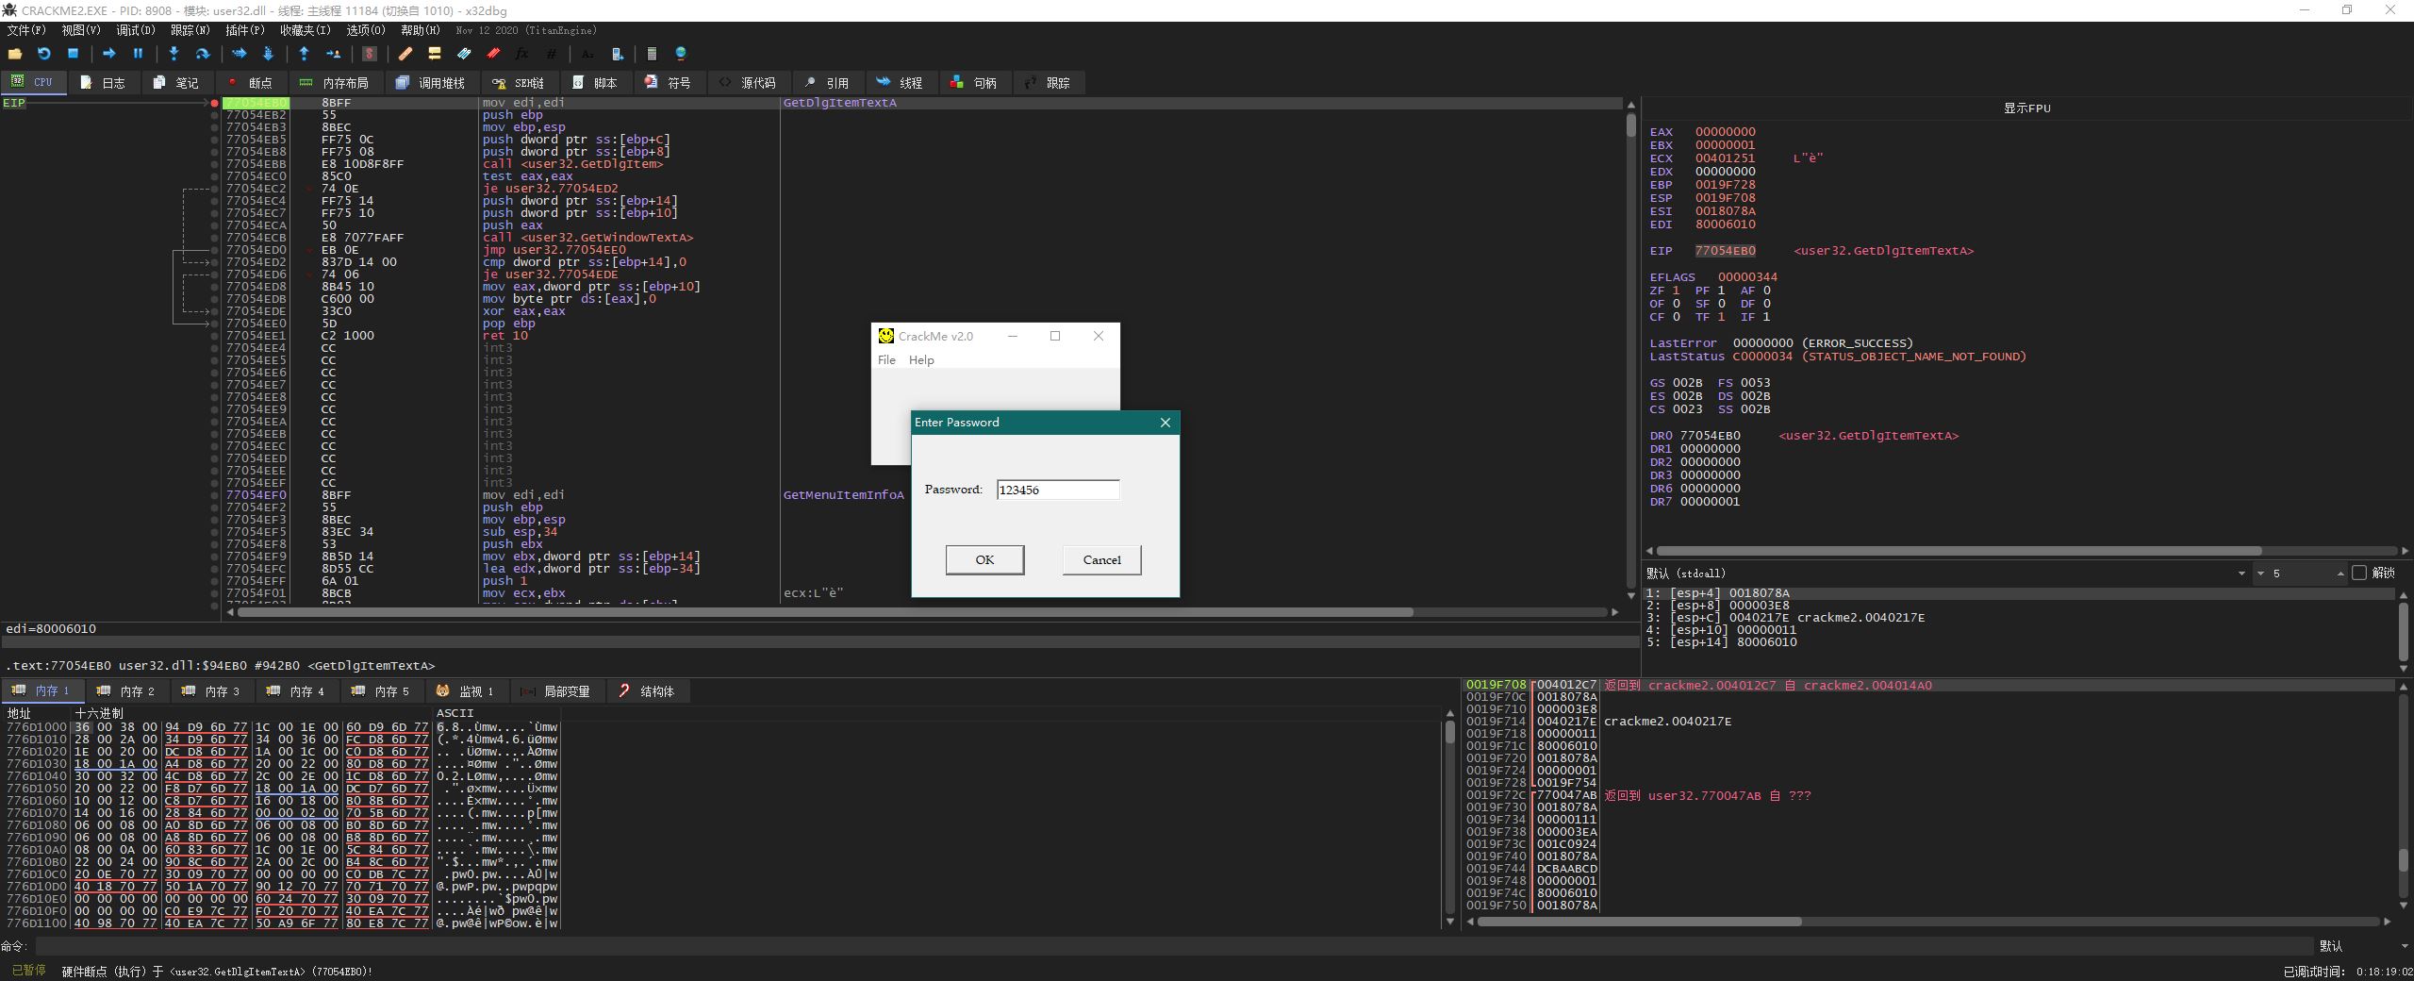Click the registers pane horizontal scrollbar
The image size is (2414, 981).
(1959, 551)
